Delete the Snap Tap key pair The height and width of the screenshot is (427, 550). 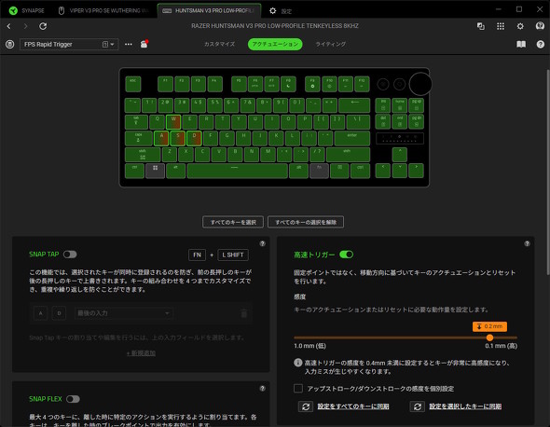pyautogui.click(x=244, y=313)
